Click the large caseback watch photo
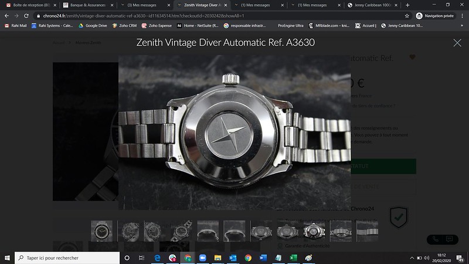This screenshot has width=469, height=264. coord(235,133)
